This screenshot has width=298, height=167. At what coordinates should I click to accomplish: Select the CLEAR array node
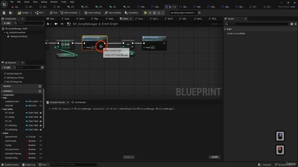pyautogui.click(x=65, y=45)
